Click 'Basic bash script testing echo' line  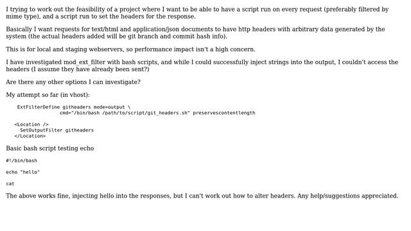tap(50, 148)
